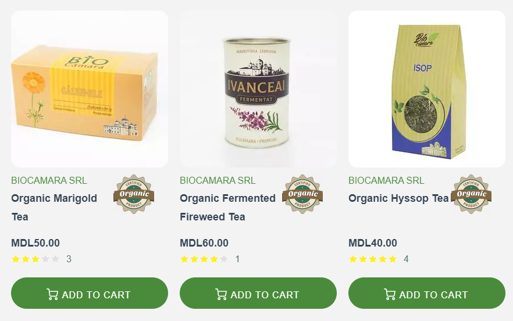Image resolution: width=513 pixels, height=321 pixels.
Task: Click cart icon in Hyssop Tea button
Action: coord(390,294)
